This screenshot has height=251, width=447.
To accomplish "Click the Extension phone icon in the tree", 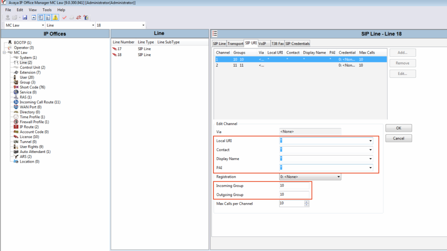I will (x=16, y=72).
